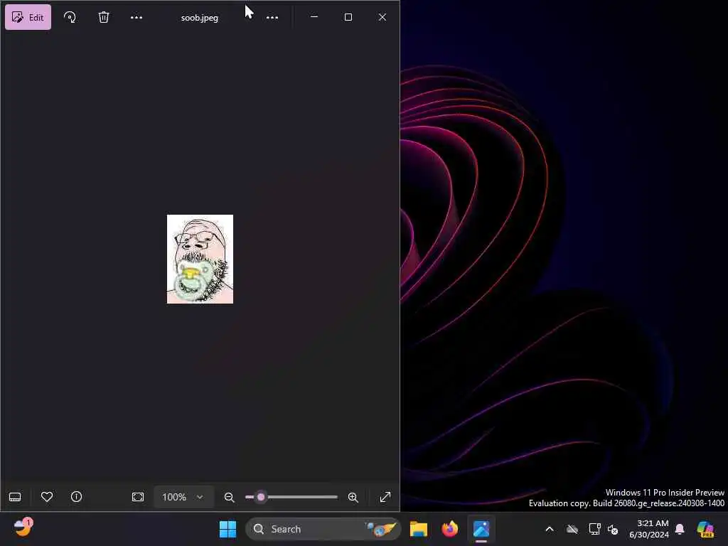Viewport: 728px width, 546px height.
Task: Click the soob.jpeg image preview
Action: click(x=200, y=259)
